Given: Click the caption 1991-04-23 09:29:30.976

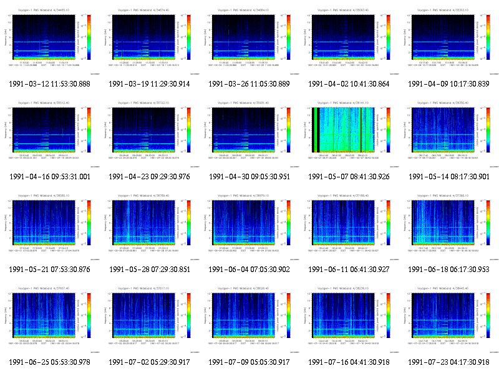Looking at the screenshot, I should pyautogui.click(x=149, y=177).
